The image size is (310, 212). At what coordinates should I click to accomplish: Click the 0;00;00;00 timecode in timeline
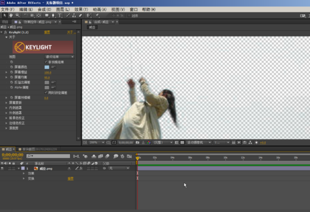[x=12, y=155]
